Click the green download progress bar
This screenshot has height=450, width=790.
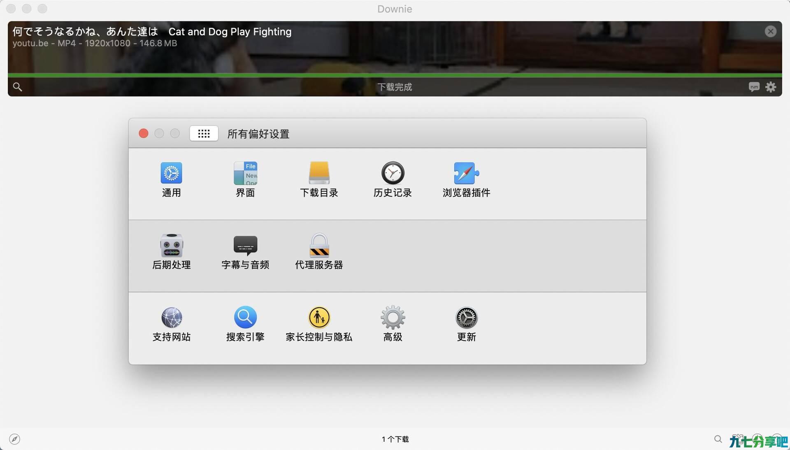[395, 75]
